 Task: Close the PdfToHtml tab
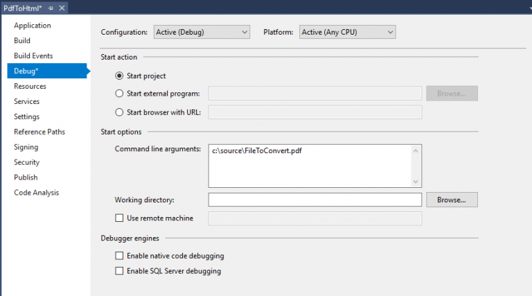(62, 8)
